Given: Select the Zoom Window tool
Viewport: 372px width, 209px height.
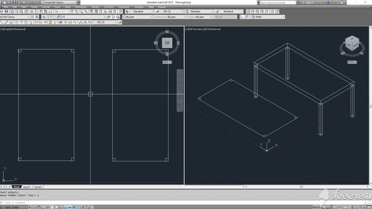Looking at the screenshot, I should coord(81,12).
